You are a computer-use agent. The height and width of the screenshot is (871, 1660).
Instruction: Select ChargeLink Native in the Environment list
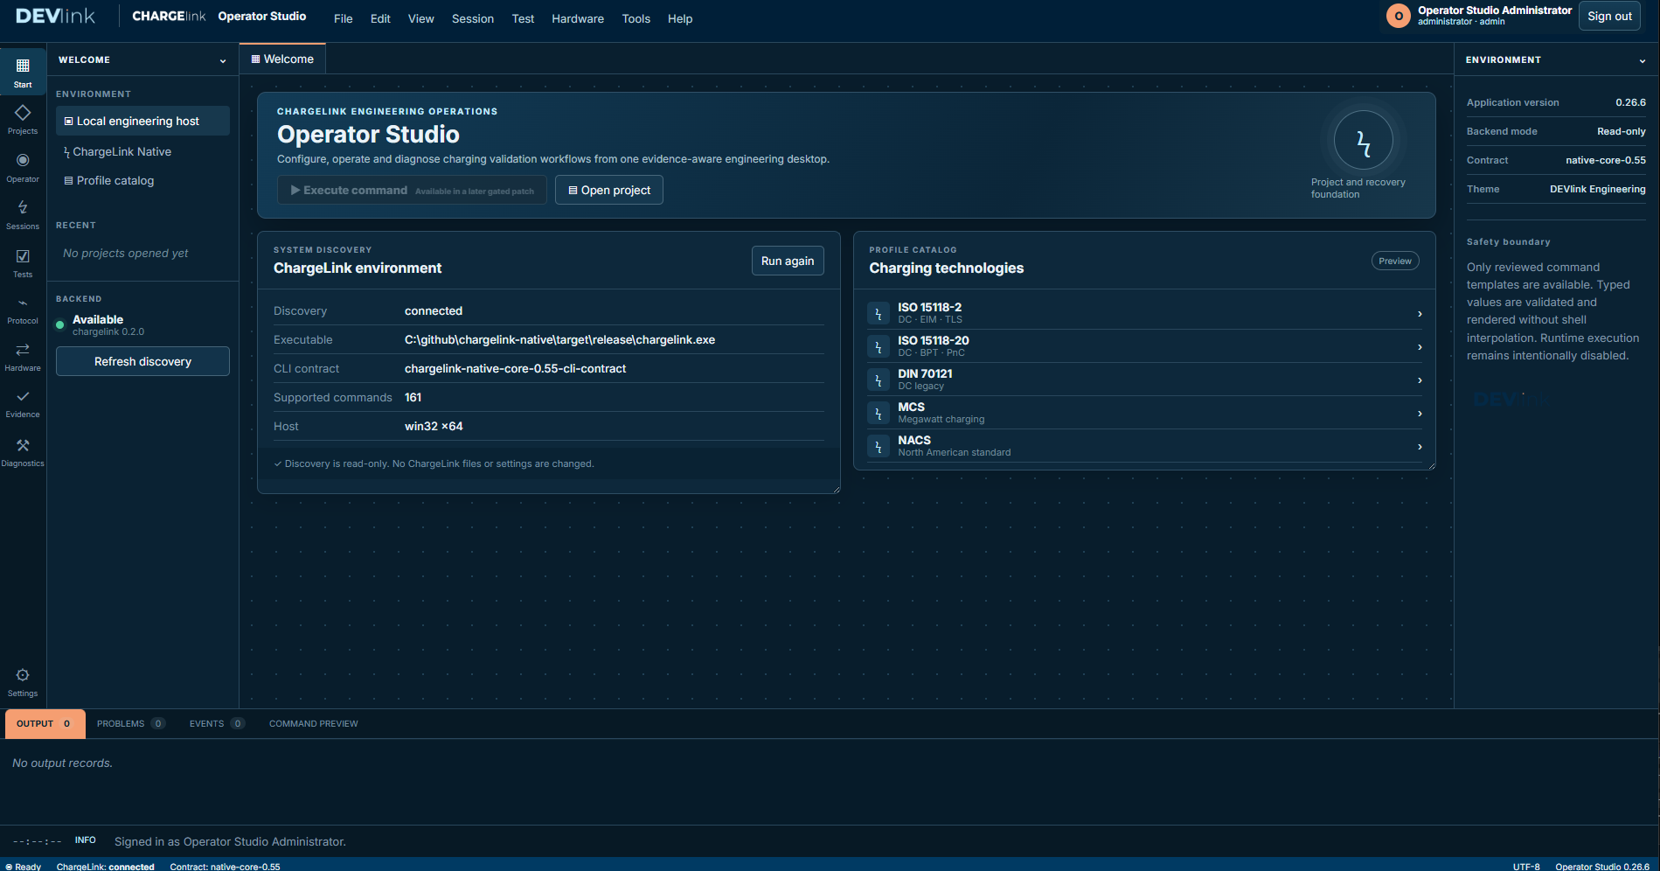[x=142, y=151]
